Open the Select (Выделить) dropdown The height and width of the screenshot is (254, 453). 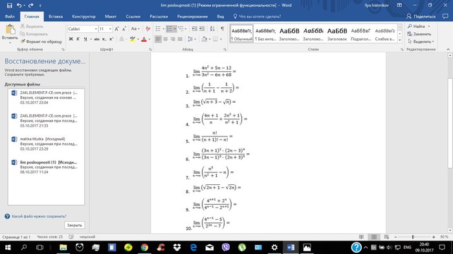pyautogui.click(x=421, y=41)
